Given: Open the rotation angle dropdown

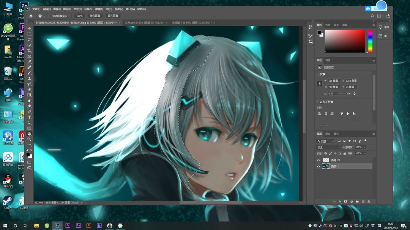Looking at the screenshot, I should coord(339,93).
